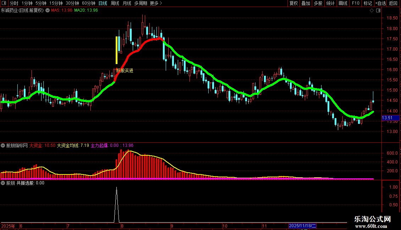The width and height of the screenshot is (401, 230).
Task: Click the 主力起爆: 0.00 label
Action: (105, 145)
